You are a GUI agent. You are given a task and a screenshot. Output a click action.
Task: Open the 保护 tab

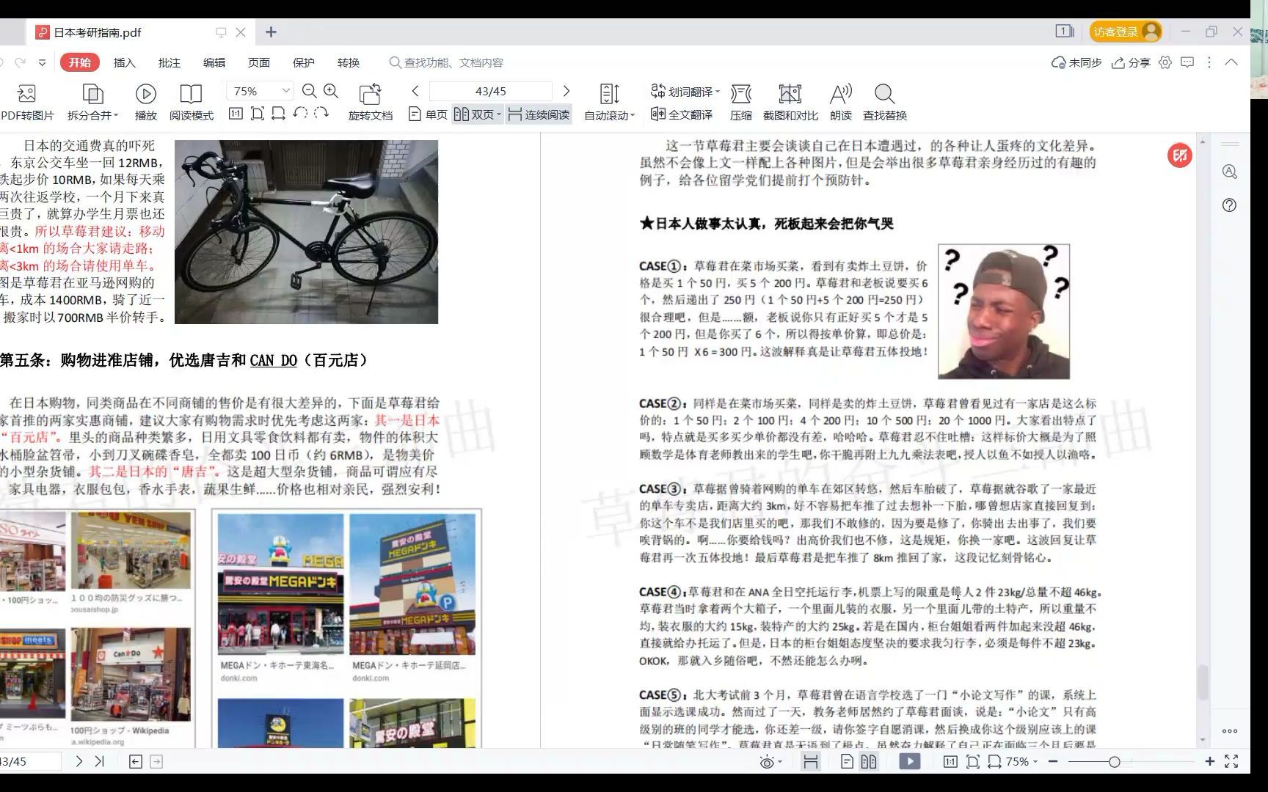(x=303, y=63)
